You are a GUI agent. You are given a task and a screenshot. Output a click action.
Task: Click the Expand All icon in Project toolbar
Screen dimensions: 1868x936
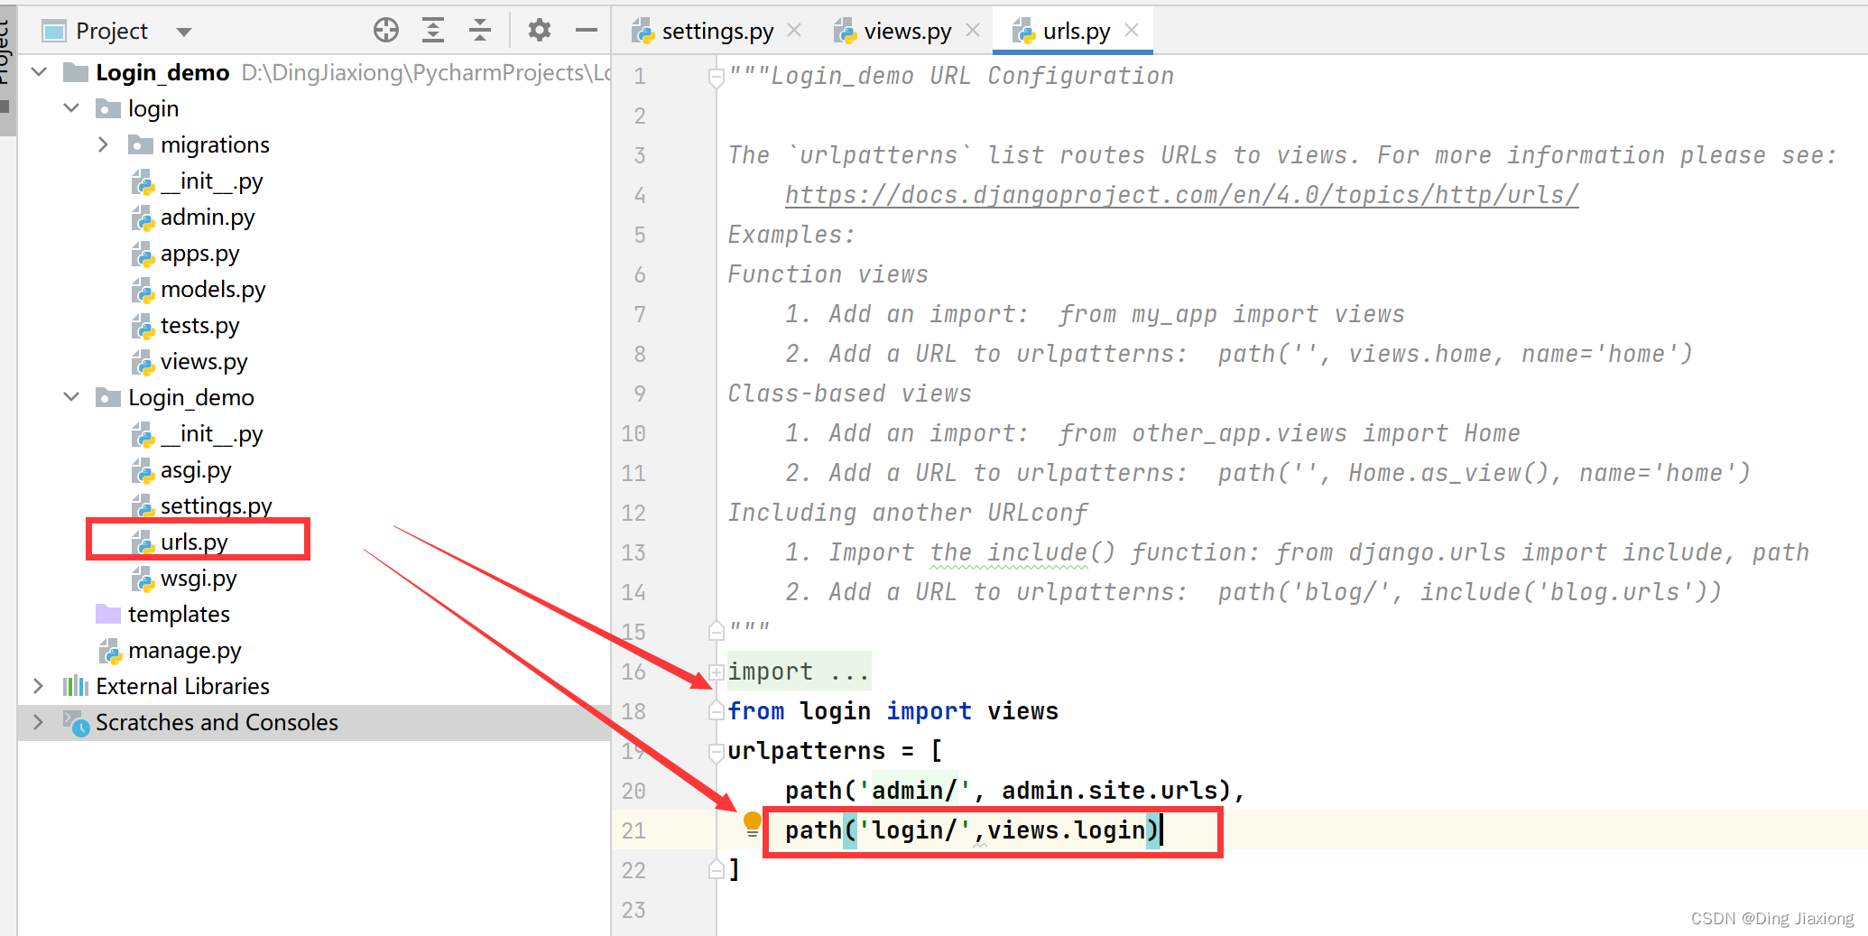click(x=433, y=31)
